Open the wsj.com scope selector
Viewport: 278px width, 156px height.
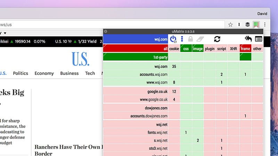pyautogui.click(x=136, y=39)
